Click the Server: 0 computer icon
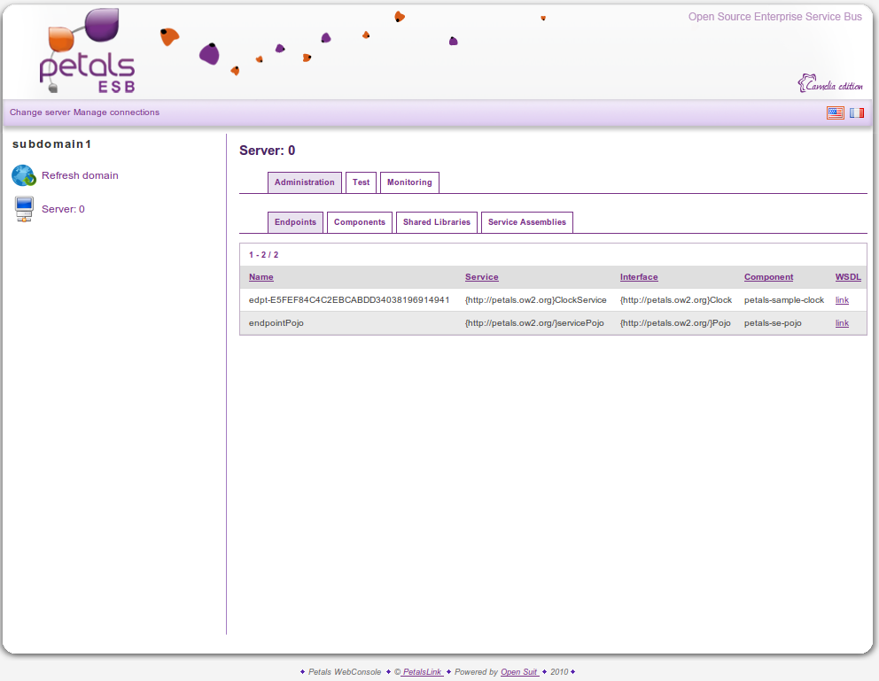This screenshot has height=681, width=879. [24, 210]
